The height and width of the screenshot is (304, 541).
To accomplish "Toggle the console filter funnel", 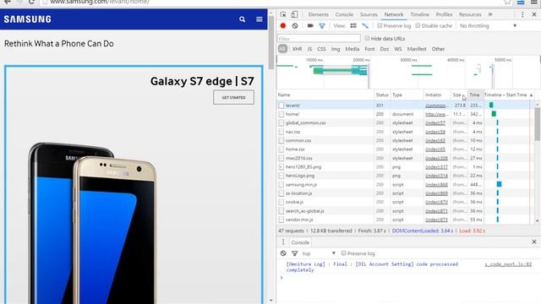I will (294, 253).
